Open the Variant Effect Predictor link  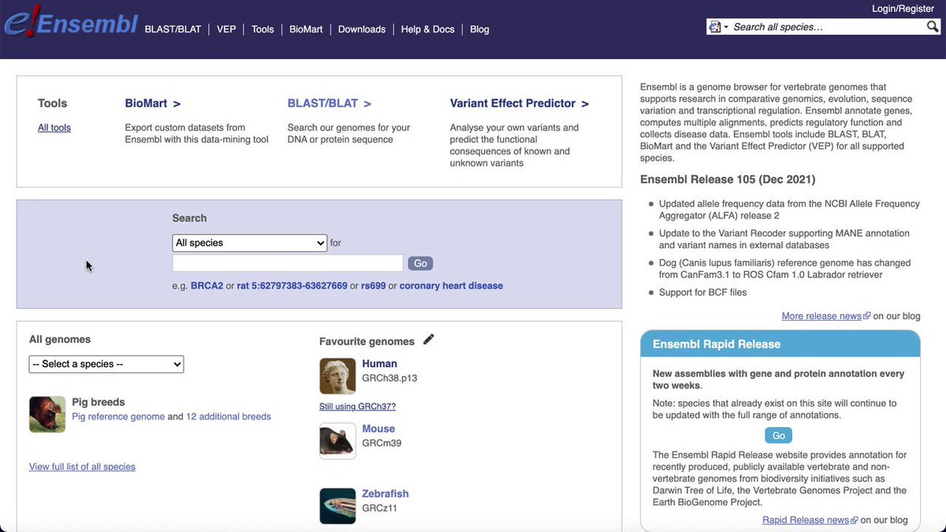(x=520, y=103)
